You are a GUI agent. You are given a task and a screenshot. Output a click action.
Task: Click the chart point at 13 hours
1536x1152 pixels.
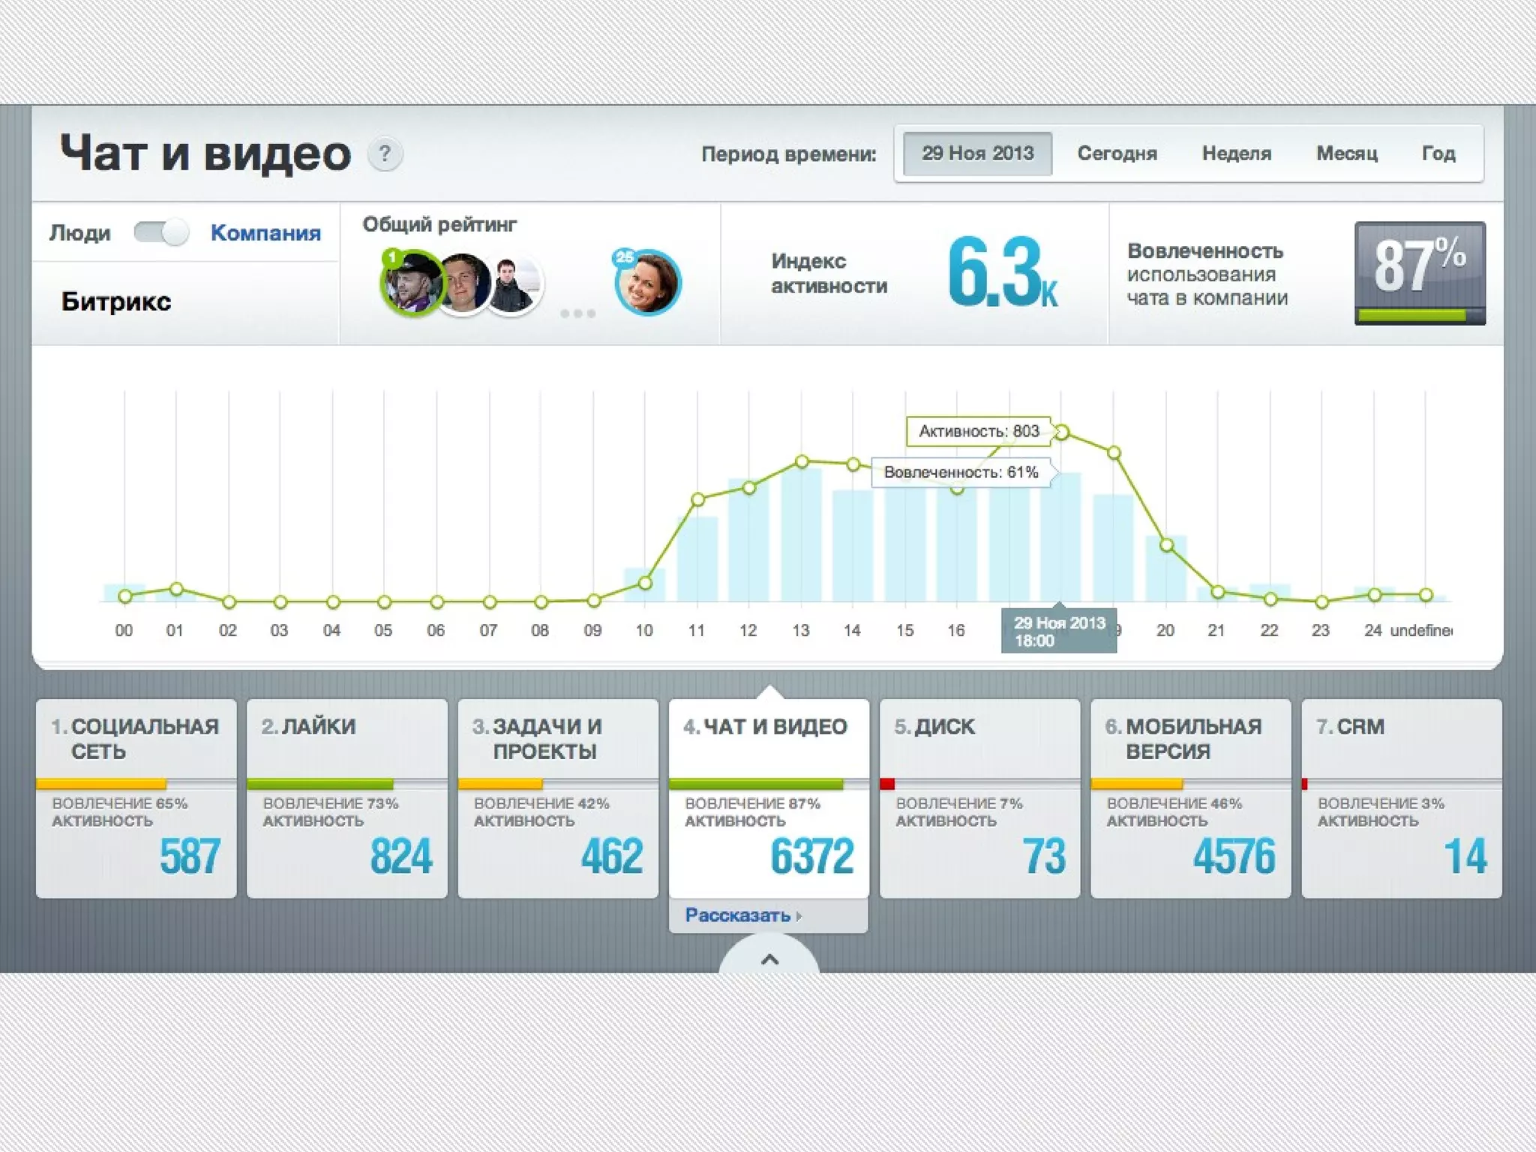802,461
